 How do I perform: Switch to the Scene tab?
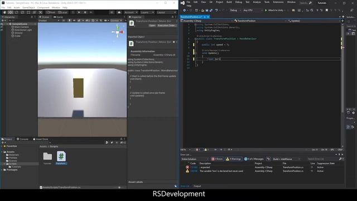pyautogui.click(x=44, y=17)
